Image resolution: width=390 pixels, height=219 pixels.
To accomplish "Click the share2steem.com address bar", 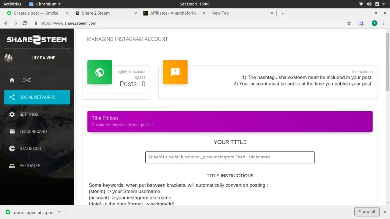I will click(x=189, y=23).
